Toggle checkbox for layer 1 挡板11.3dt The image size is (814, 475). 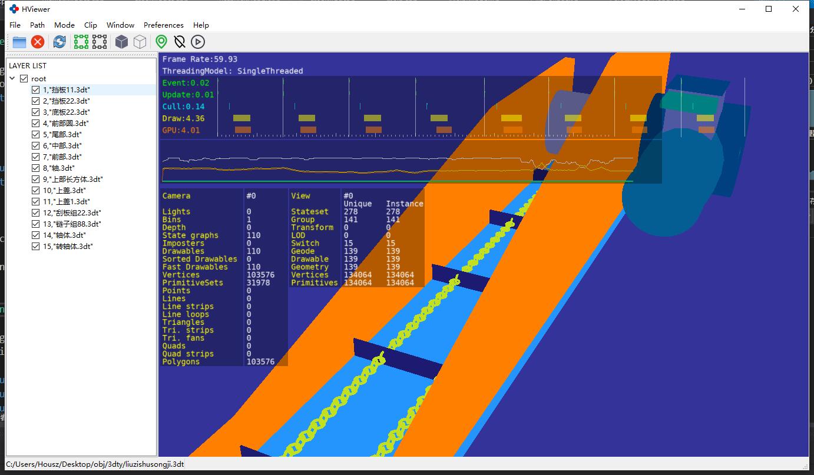coord(36,89)
